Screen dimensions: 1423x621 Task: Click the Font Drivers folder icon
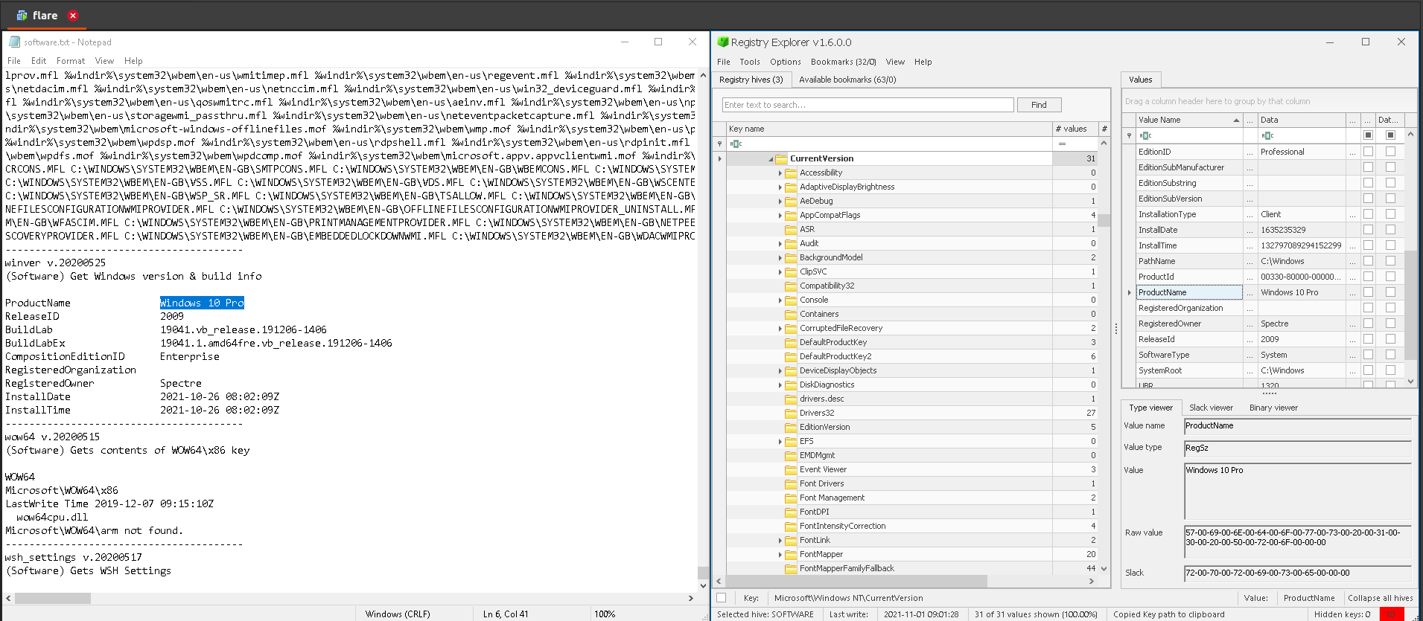[791, 483]
